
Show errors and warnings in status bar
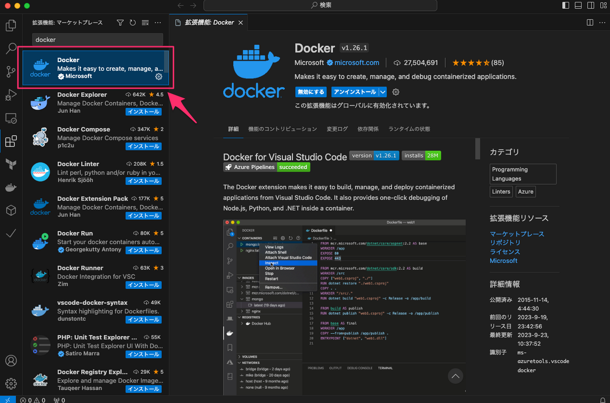[x=33, y=400]
